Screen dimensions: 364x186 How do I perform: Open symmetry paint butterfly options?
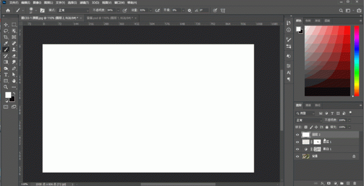point(223,10)
